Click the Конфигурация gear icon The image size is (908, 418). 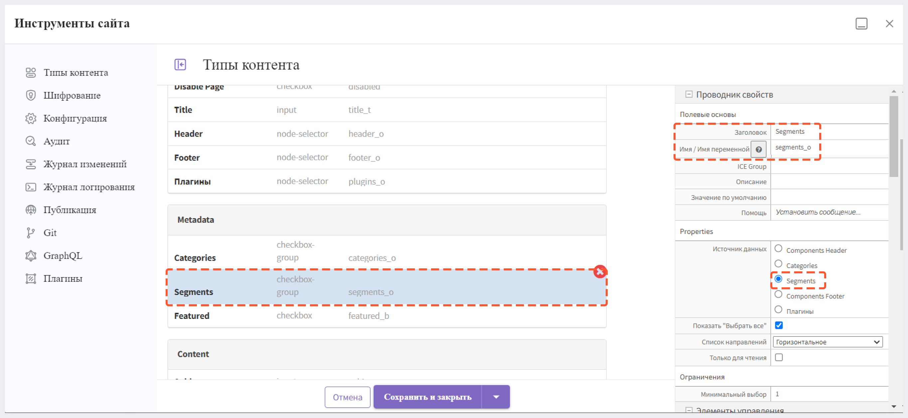(31, 118)
